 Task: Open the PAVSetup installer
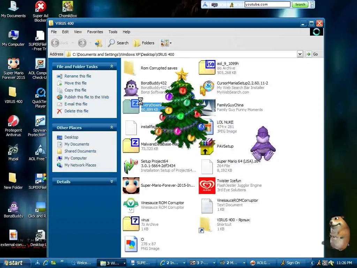coord(216,146)
